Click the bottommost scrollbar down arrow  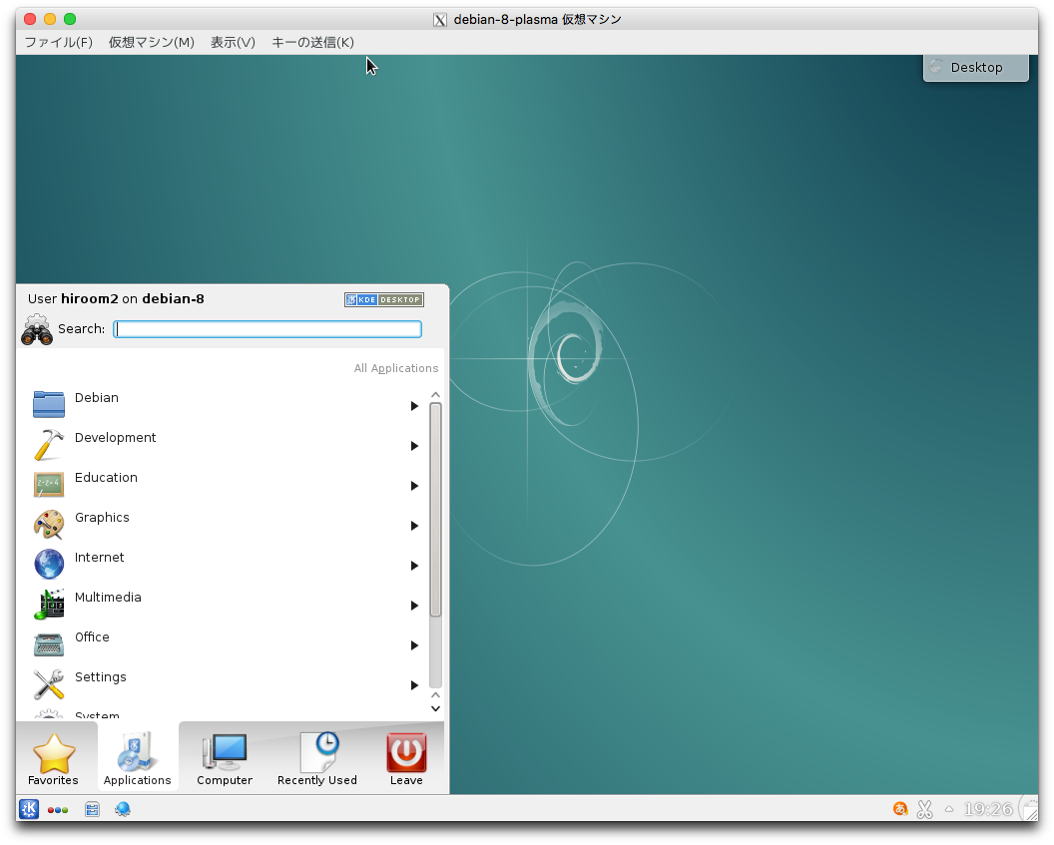point(435,708)
